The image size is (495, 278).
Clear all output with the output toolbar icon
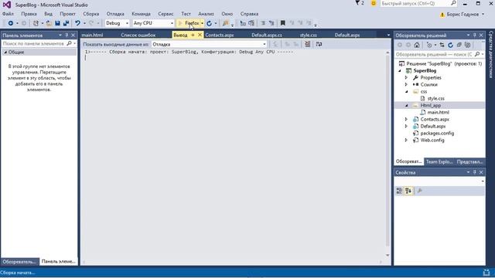pos(307,44)
